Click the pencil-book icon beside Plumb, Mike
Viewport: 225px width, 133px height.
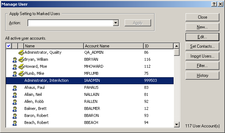(21, 73)
